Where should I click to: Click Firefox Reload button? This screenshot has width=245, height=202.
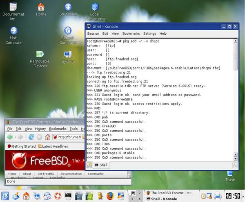31,137
